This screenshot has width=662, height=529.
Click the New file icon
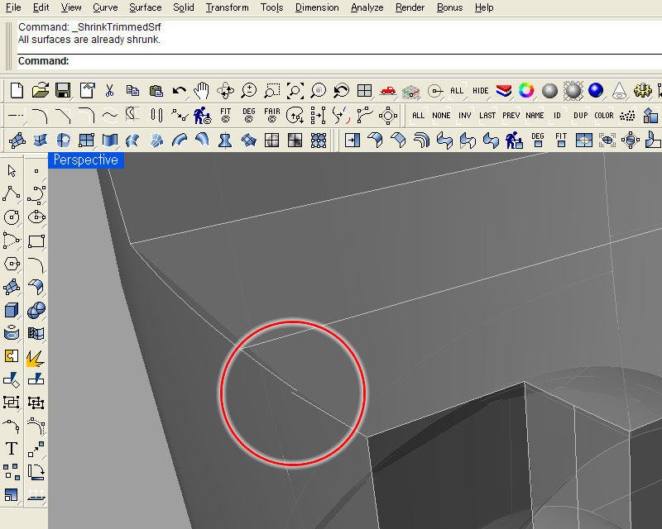17,90
